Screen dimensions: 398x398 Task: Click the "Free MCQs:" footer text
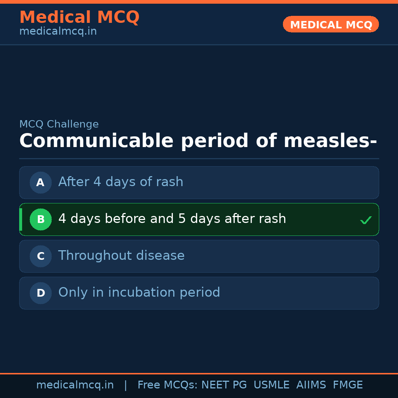[167, 385]
